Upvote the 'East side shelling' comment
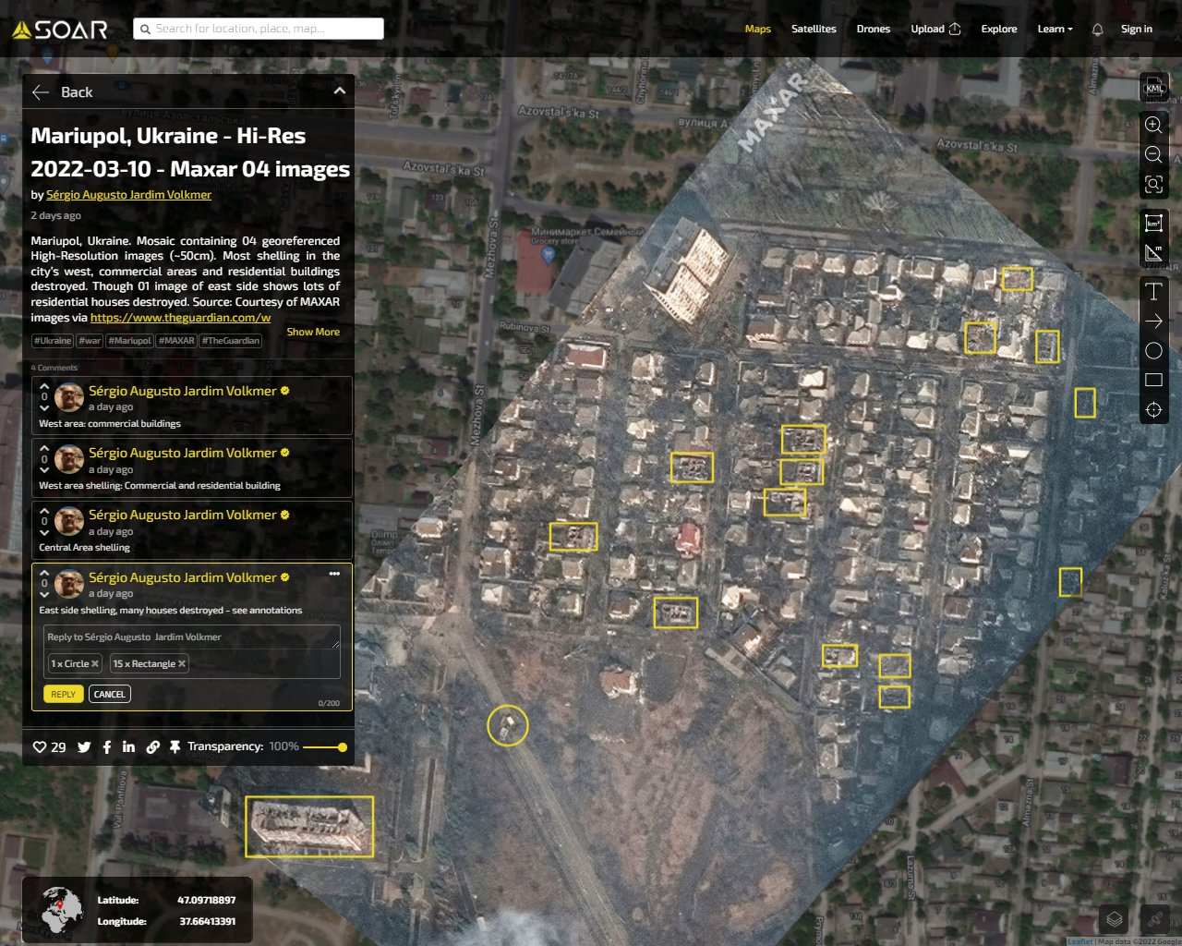This screenshot has height=946, width=1182. 44,573
